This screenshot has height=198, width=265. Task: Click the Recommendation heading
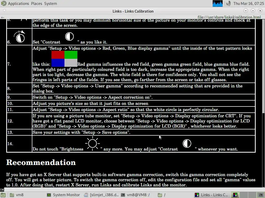pos(41,162)
